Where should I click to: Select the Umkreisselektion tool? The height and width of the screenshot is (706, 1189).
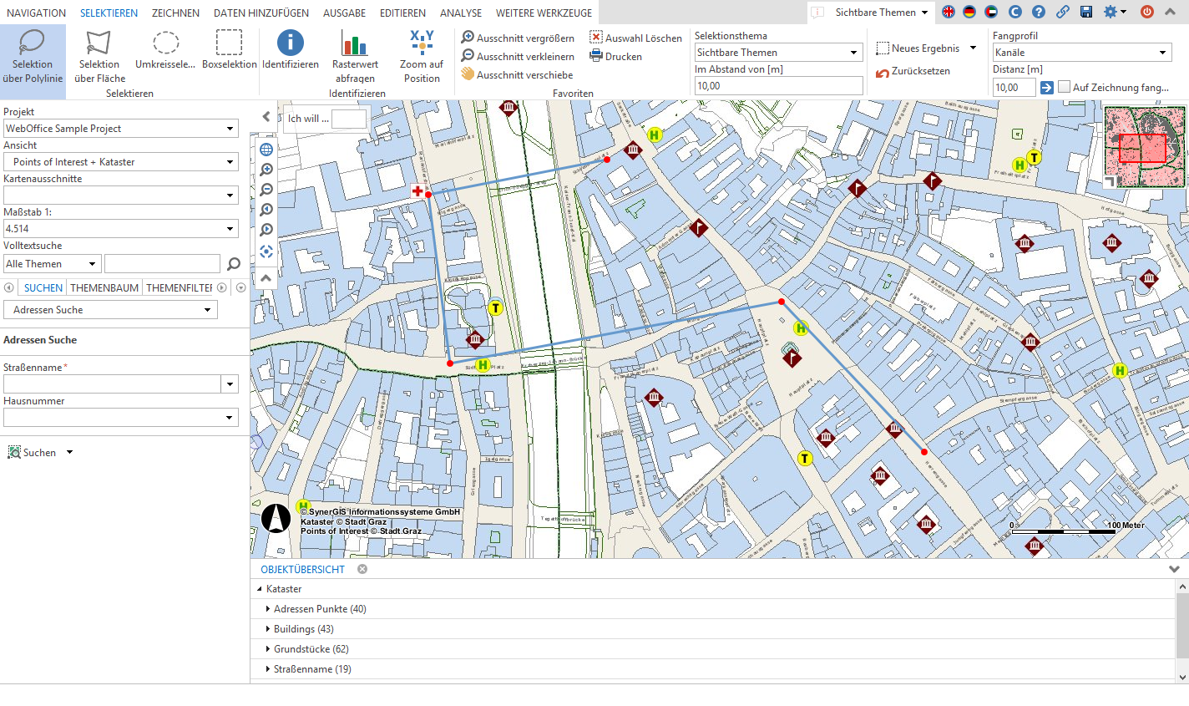pos(165,50)
